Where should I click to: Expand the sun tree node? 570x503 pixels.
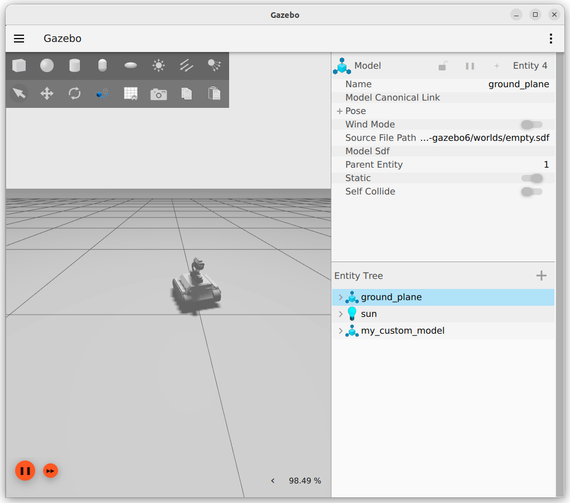[341, 314]
